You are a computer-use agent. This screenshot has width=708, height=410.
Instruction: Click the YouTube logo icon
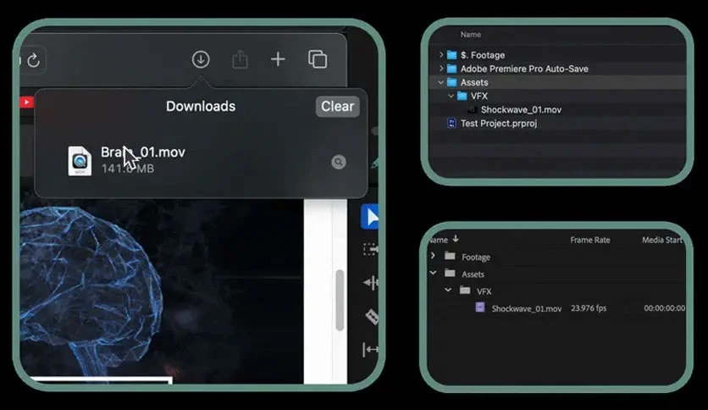pyautogui.click(x=26, y=102)
